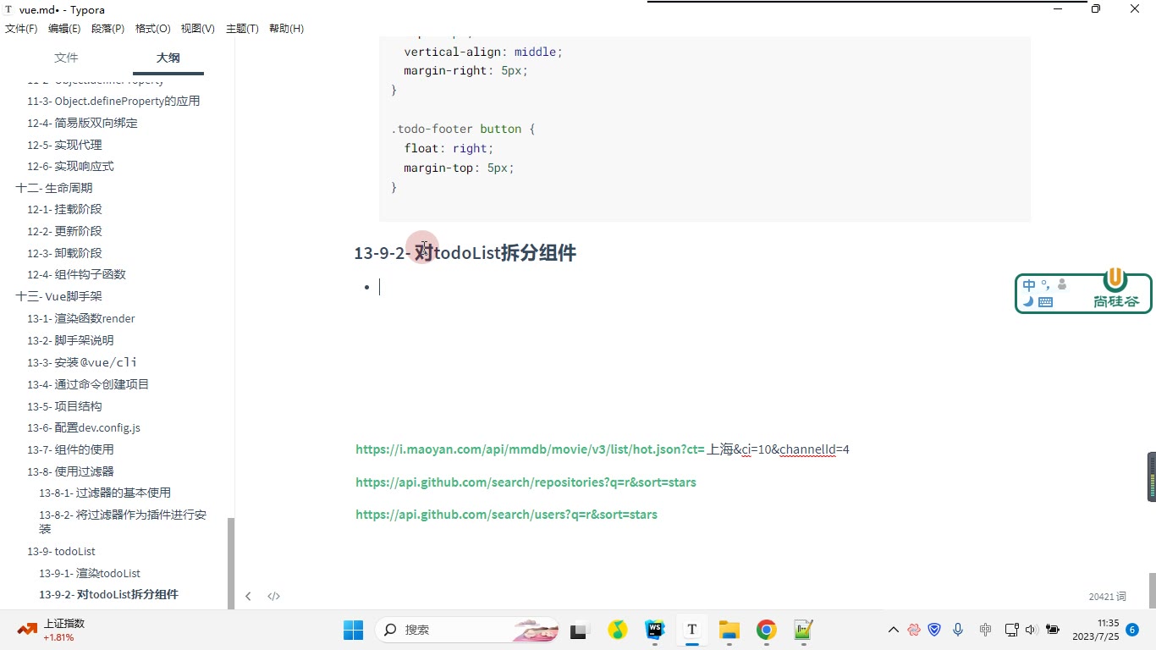Click the microphone tray icon
1156x650 pixels.
(958, 630)
